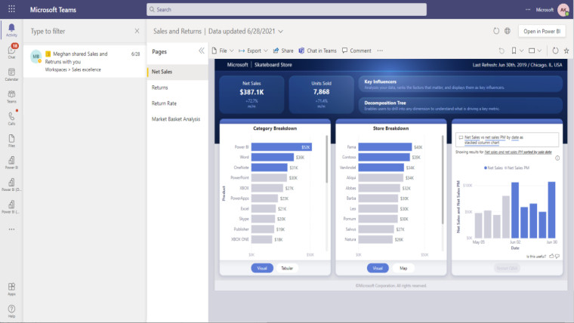Click the Units Sold 7,868 card

[x=321, y=94]
